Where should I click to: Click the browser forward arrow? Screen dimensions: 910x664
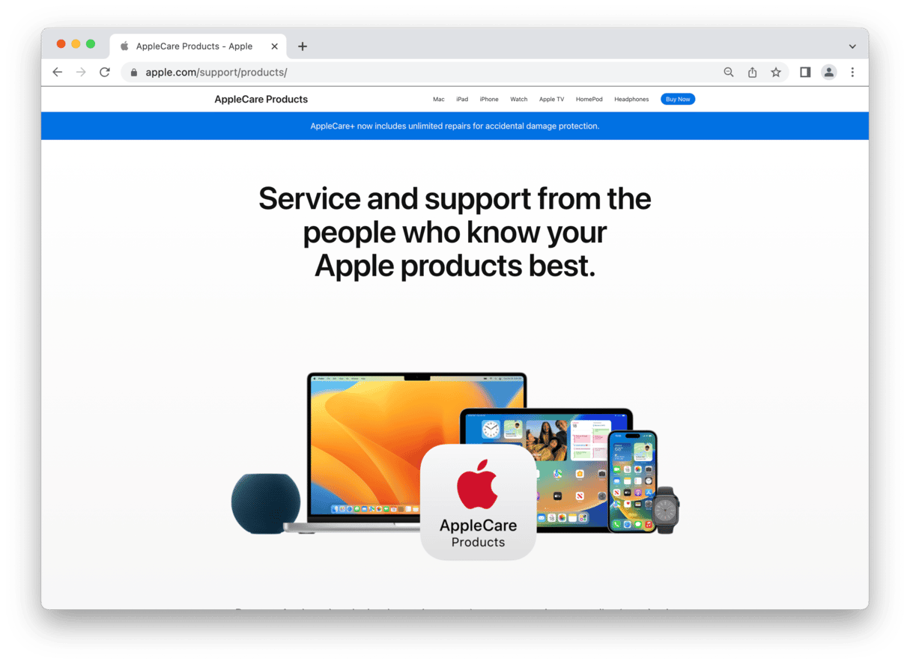pyautogui.click(x=81, y=73)
